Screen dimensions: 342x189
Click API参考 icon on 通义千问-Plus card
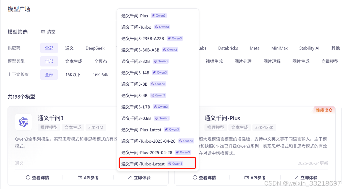pos(247,177)
